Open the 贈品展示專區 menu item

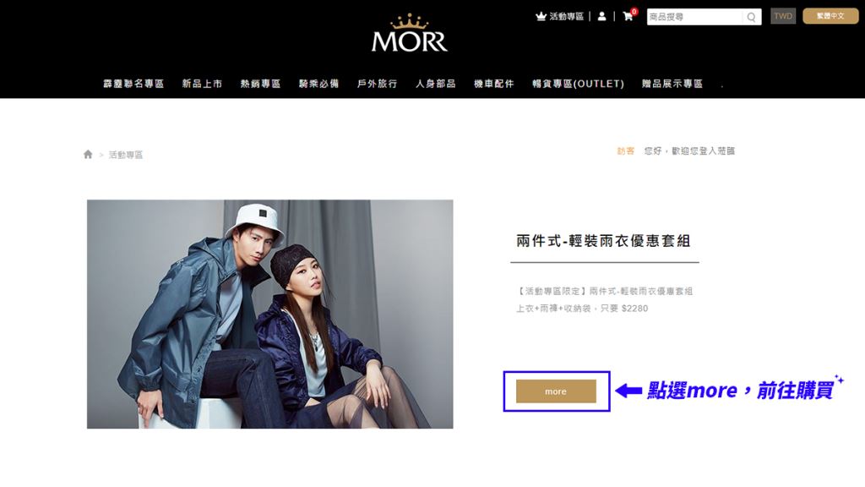click(x=672, y=84)
